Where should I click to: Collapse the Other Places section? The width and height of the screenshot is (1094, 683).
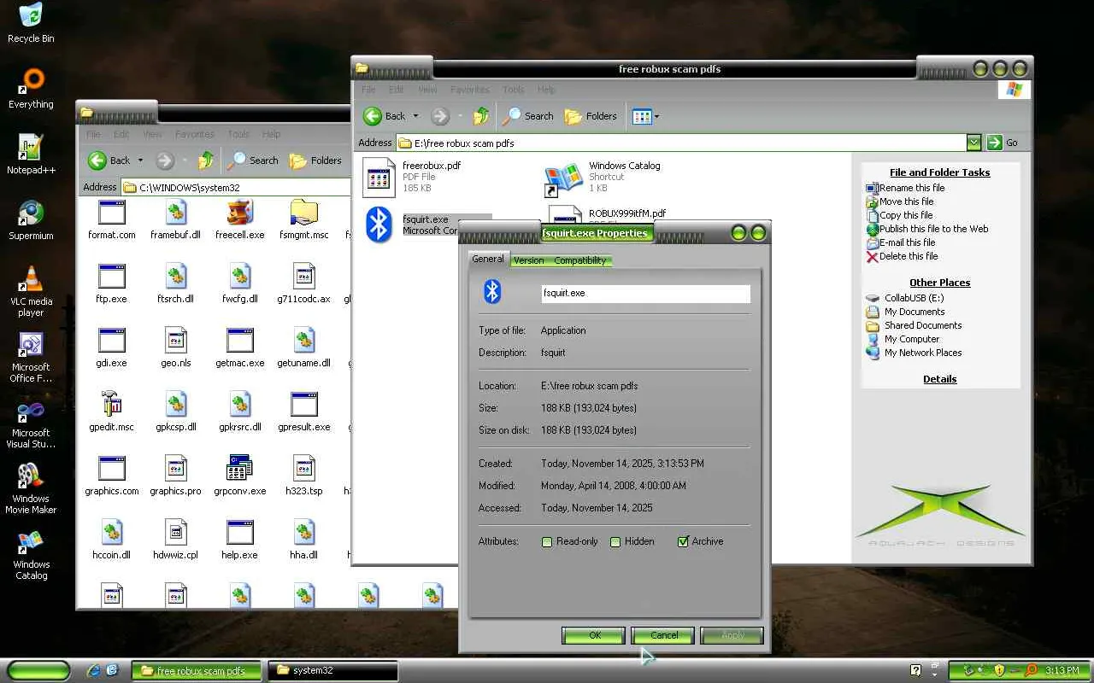[x=940, y=283]
